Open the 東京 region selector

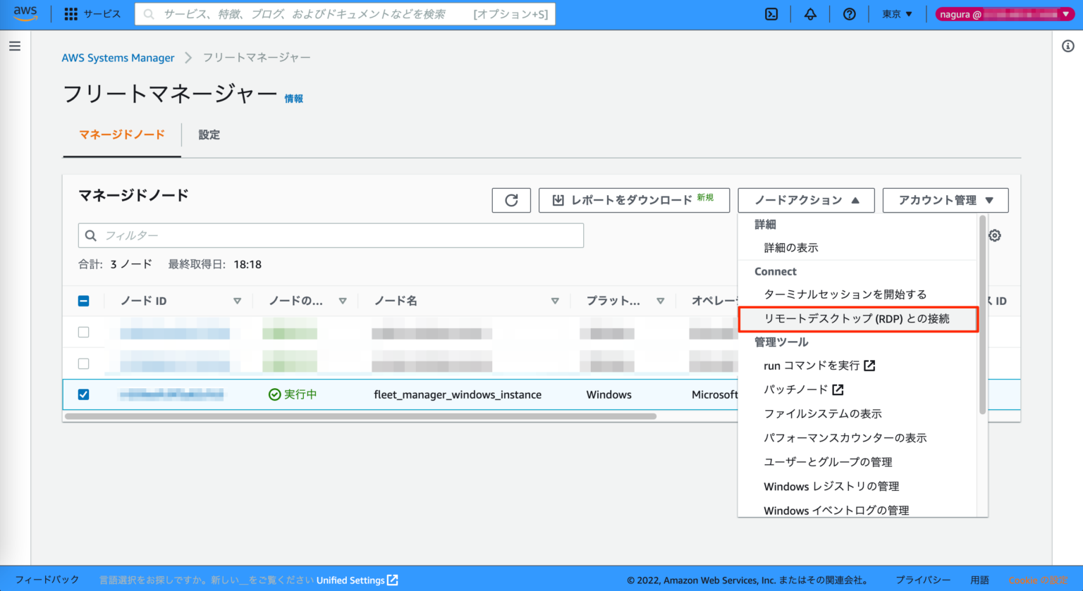(x=895, y=13)
